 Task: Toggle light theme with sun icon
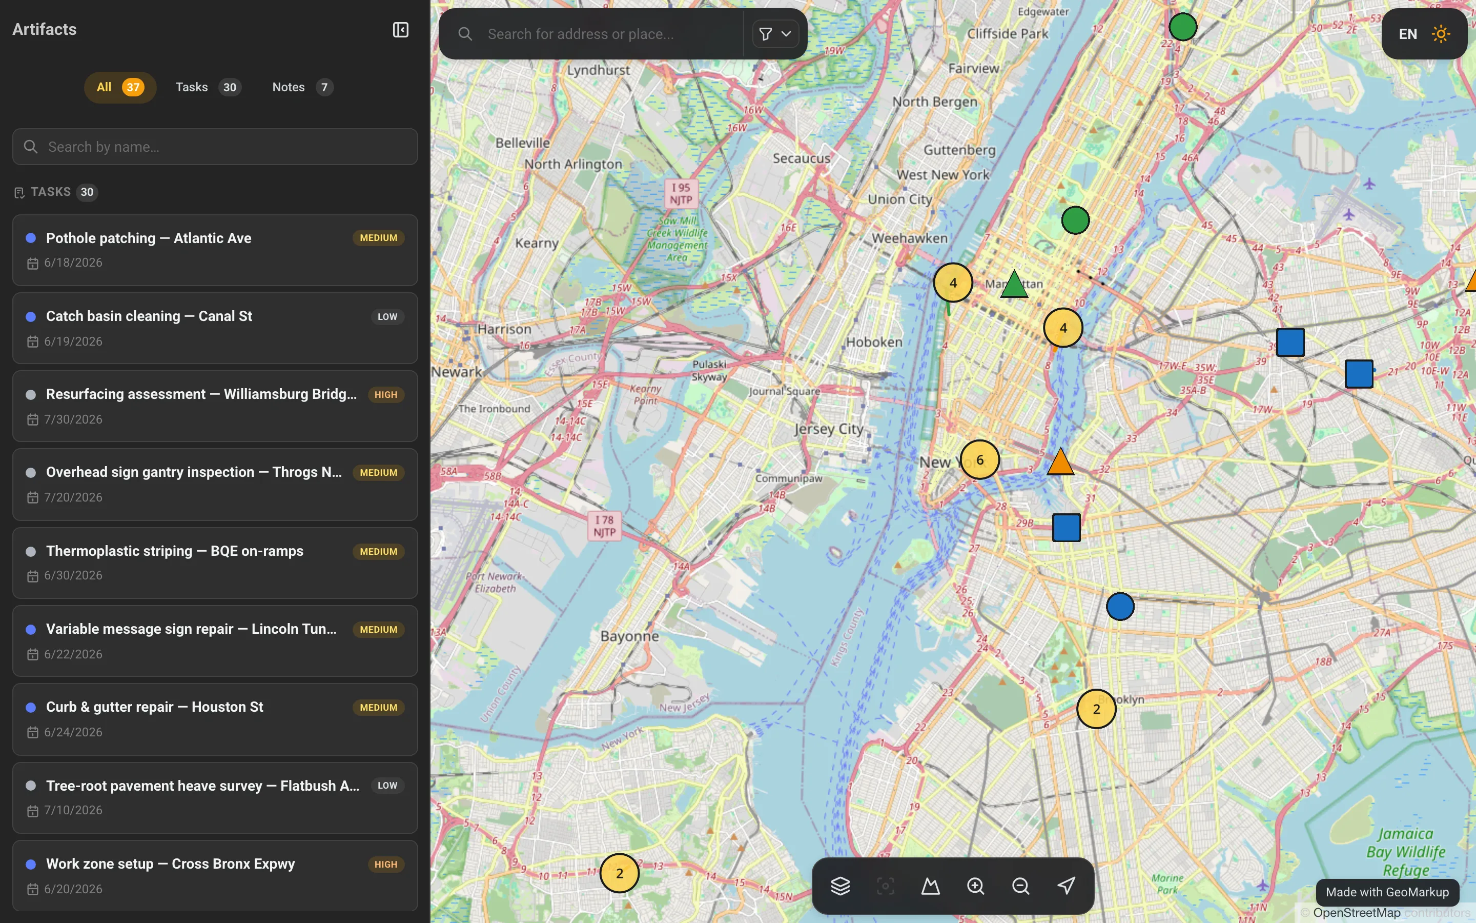(x=1441, y=34)
